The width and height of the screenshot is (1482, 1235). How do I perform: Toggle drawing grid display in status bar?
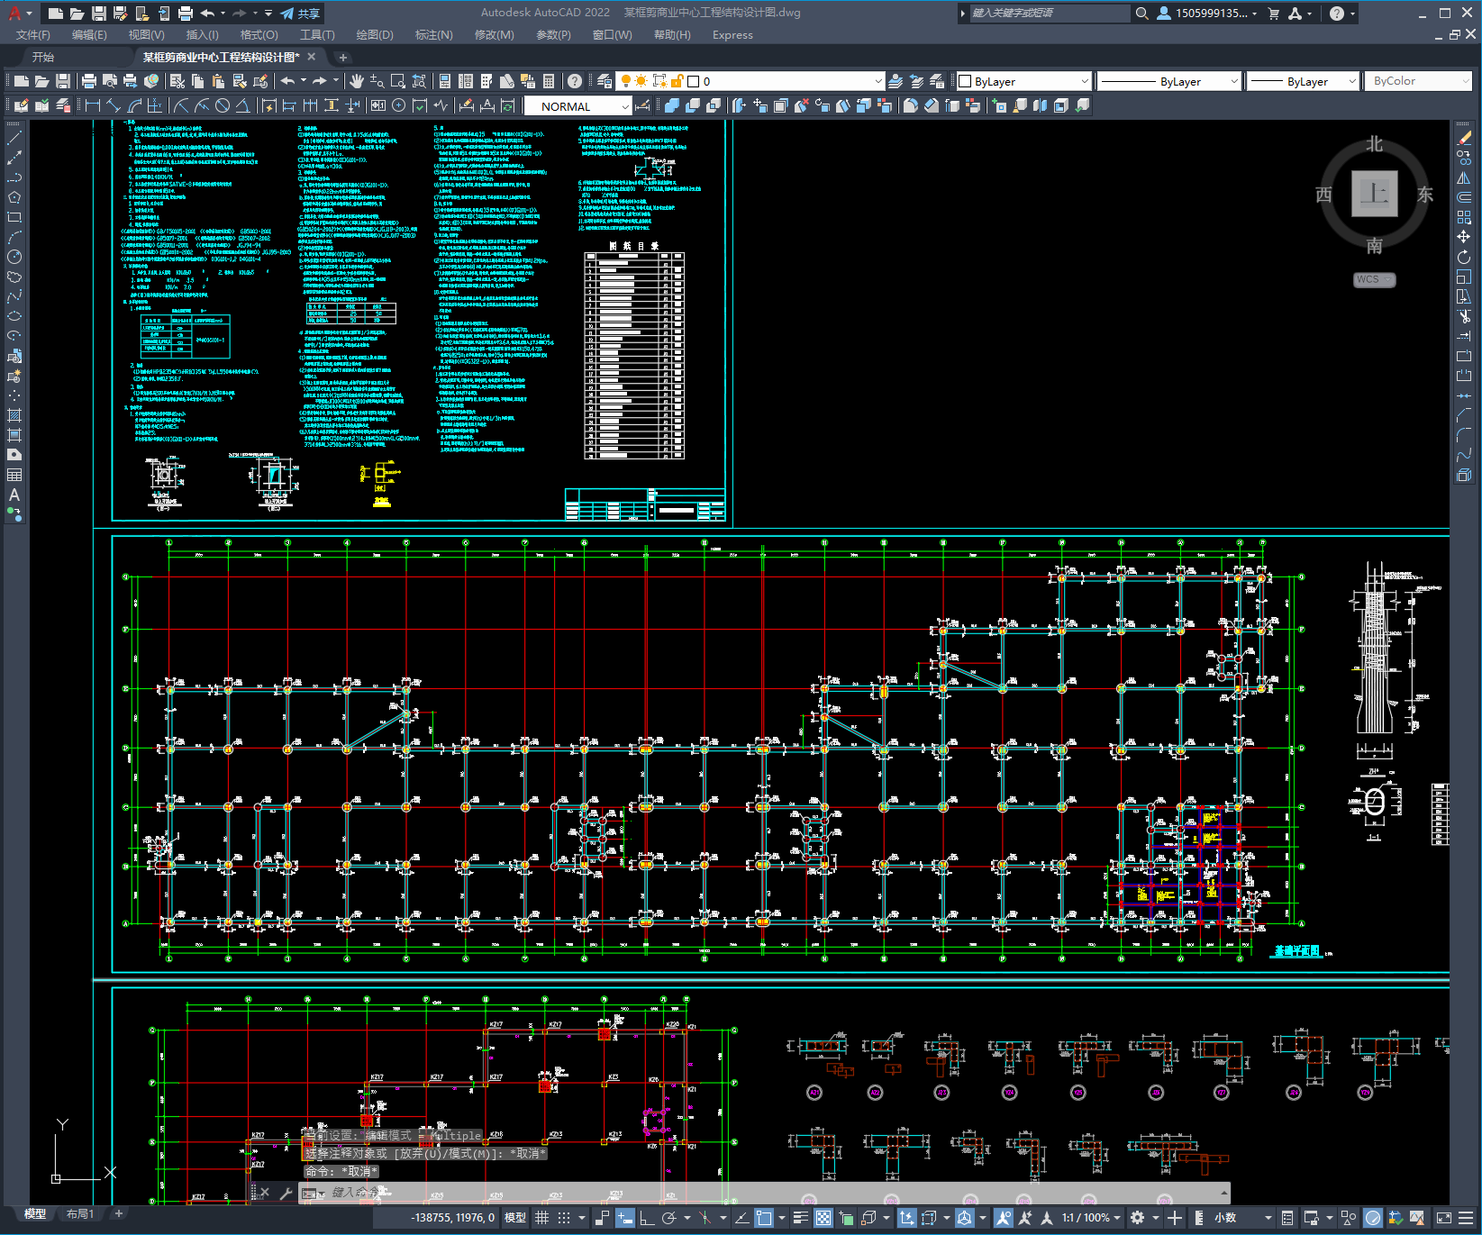(541, 1218)
